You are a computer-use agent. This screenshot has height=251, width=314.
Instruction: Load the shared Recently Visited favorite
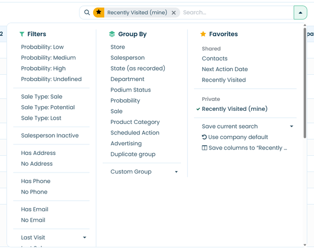click(223, 80)
